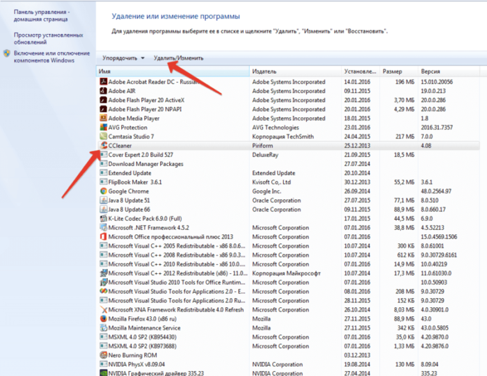Click the Microsoft XNA Framework icon
Viewport: 487px width, 376px height.
(x=104, y=309)
